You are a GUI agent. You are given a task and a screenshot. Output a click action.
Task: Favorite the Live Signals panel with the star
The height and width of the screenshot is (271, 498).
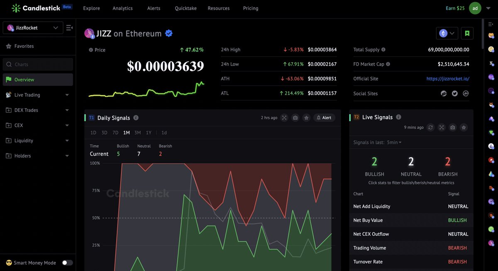click(464, 127)
